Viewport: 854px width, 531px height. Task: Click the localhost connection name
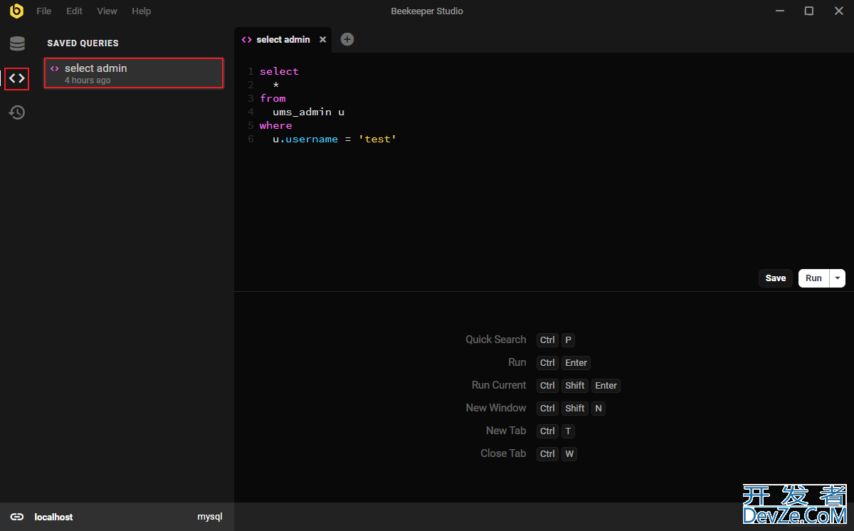(53, 517)
